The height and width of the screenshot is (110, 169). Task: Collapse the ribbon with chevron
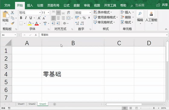166,29
